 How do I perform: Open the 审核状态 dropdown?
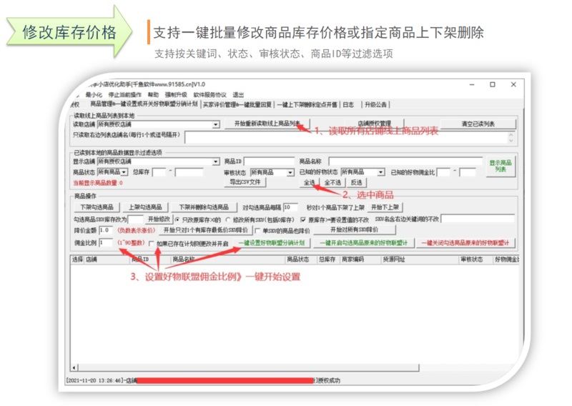tap(290, 172)
